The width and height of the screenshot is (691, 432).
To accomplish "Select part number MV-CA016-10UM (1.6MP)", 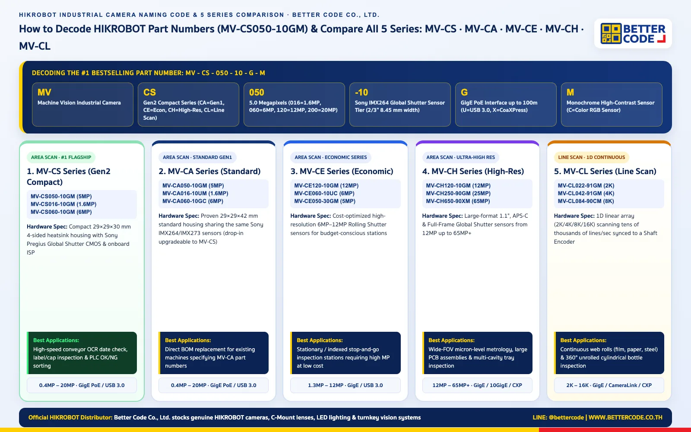I will pyautogui.click(x=195, y=193).
